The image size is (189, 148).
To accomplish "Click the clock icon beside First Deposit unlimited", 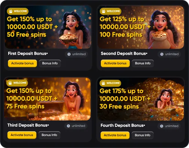I will click(69, 54).
